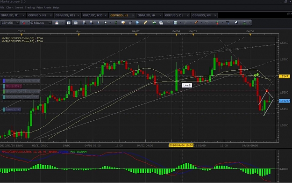Open the Chart menu
Screen dimensions: 292x183
click(10, 7)
